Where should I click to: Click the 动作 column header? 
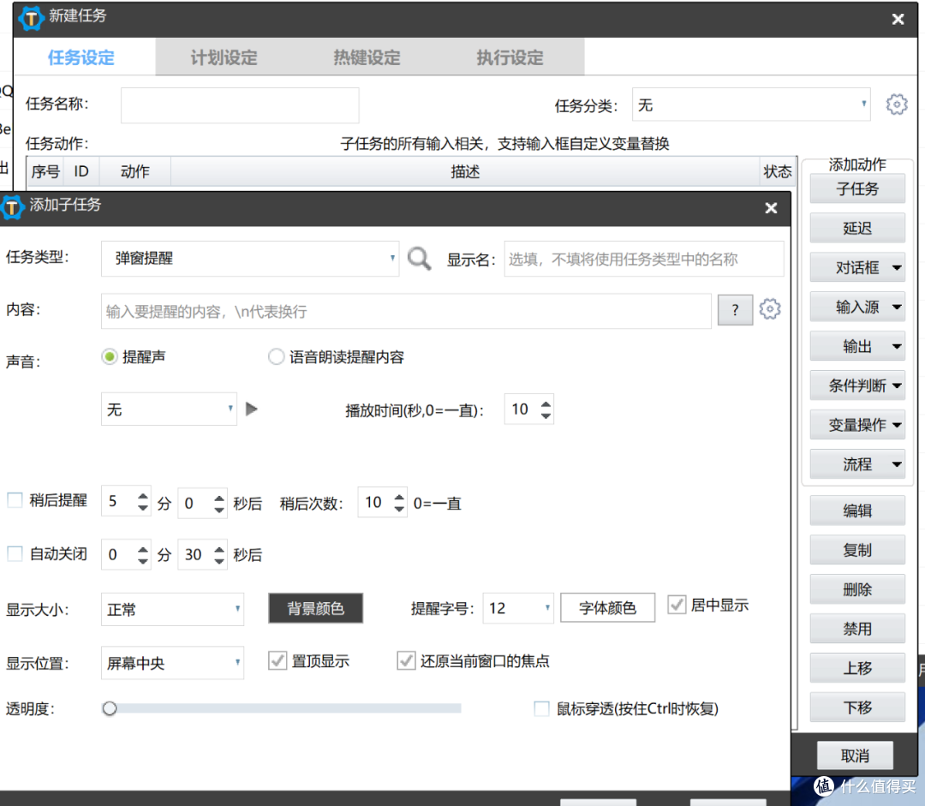click(135, 171)
